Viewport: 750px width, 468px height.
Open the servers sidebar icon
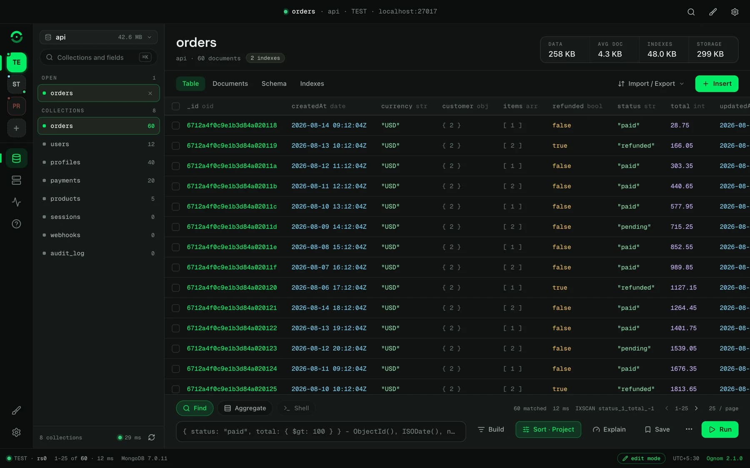click(x=16, y=180)
